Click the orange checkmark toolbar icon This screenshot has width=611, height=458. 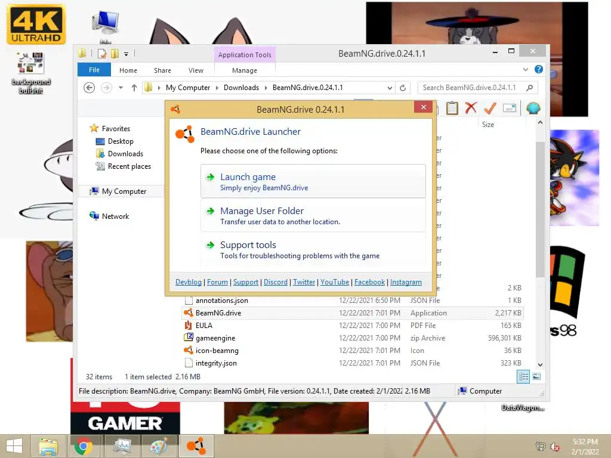pyautogui.click(x=490, y=108)
